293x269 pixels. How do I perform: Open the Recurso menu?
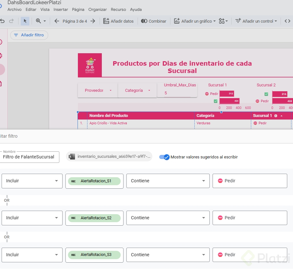tap(118, 10)
